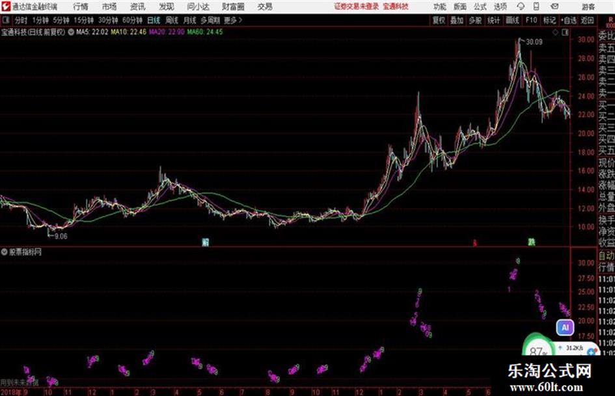The height and width of the screenshot is (396, 615).
Task: Open the dropdown arrow beside 宝通科技 indicator title
Action: click(x=71, y=32)
